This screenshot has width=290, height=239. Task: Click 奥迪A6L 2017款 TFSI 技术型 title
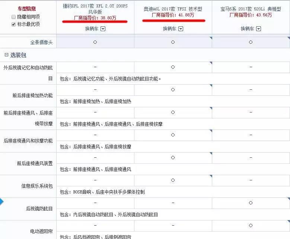tap(173, 9)
